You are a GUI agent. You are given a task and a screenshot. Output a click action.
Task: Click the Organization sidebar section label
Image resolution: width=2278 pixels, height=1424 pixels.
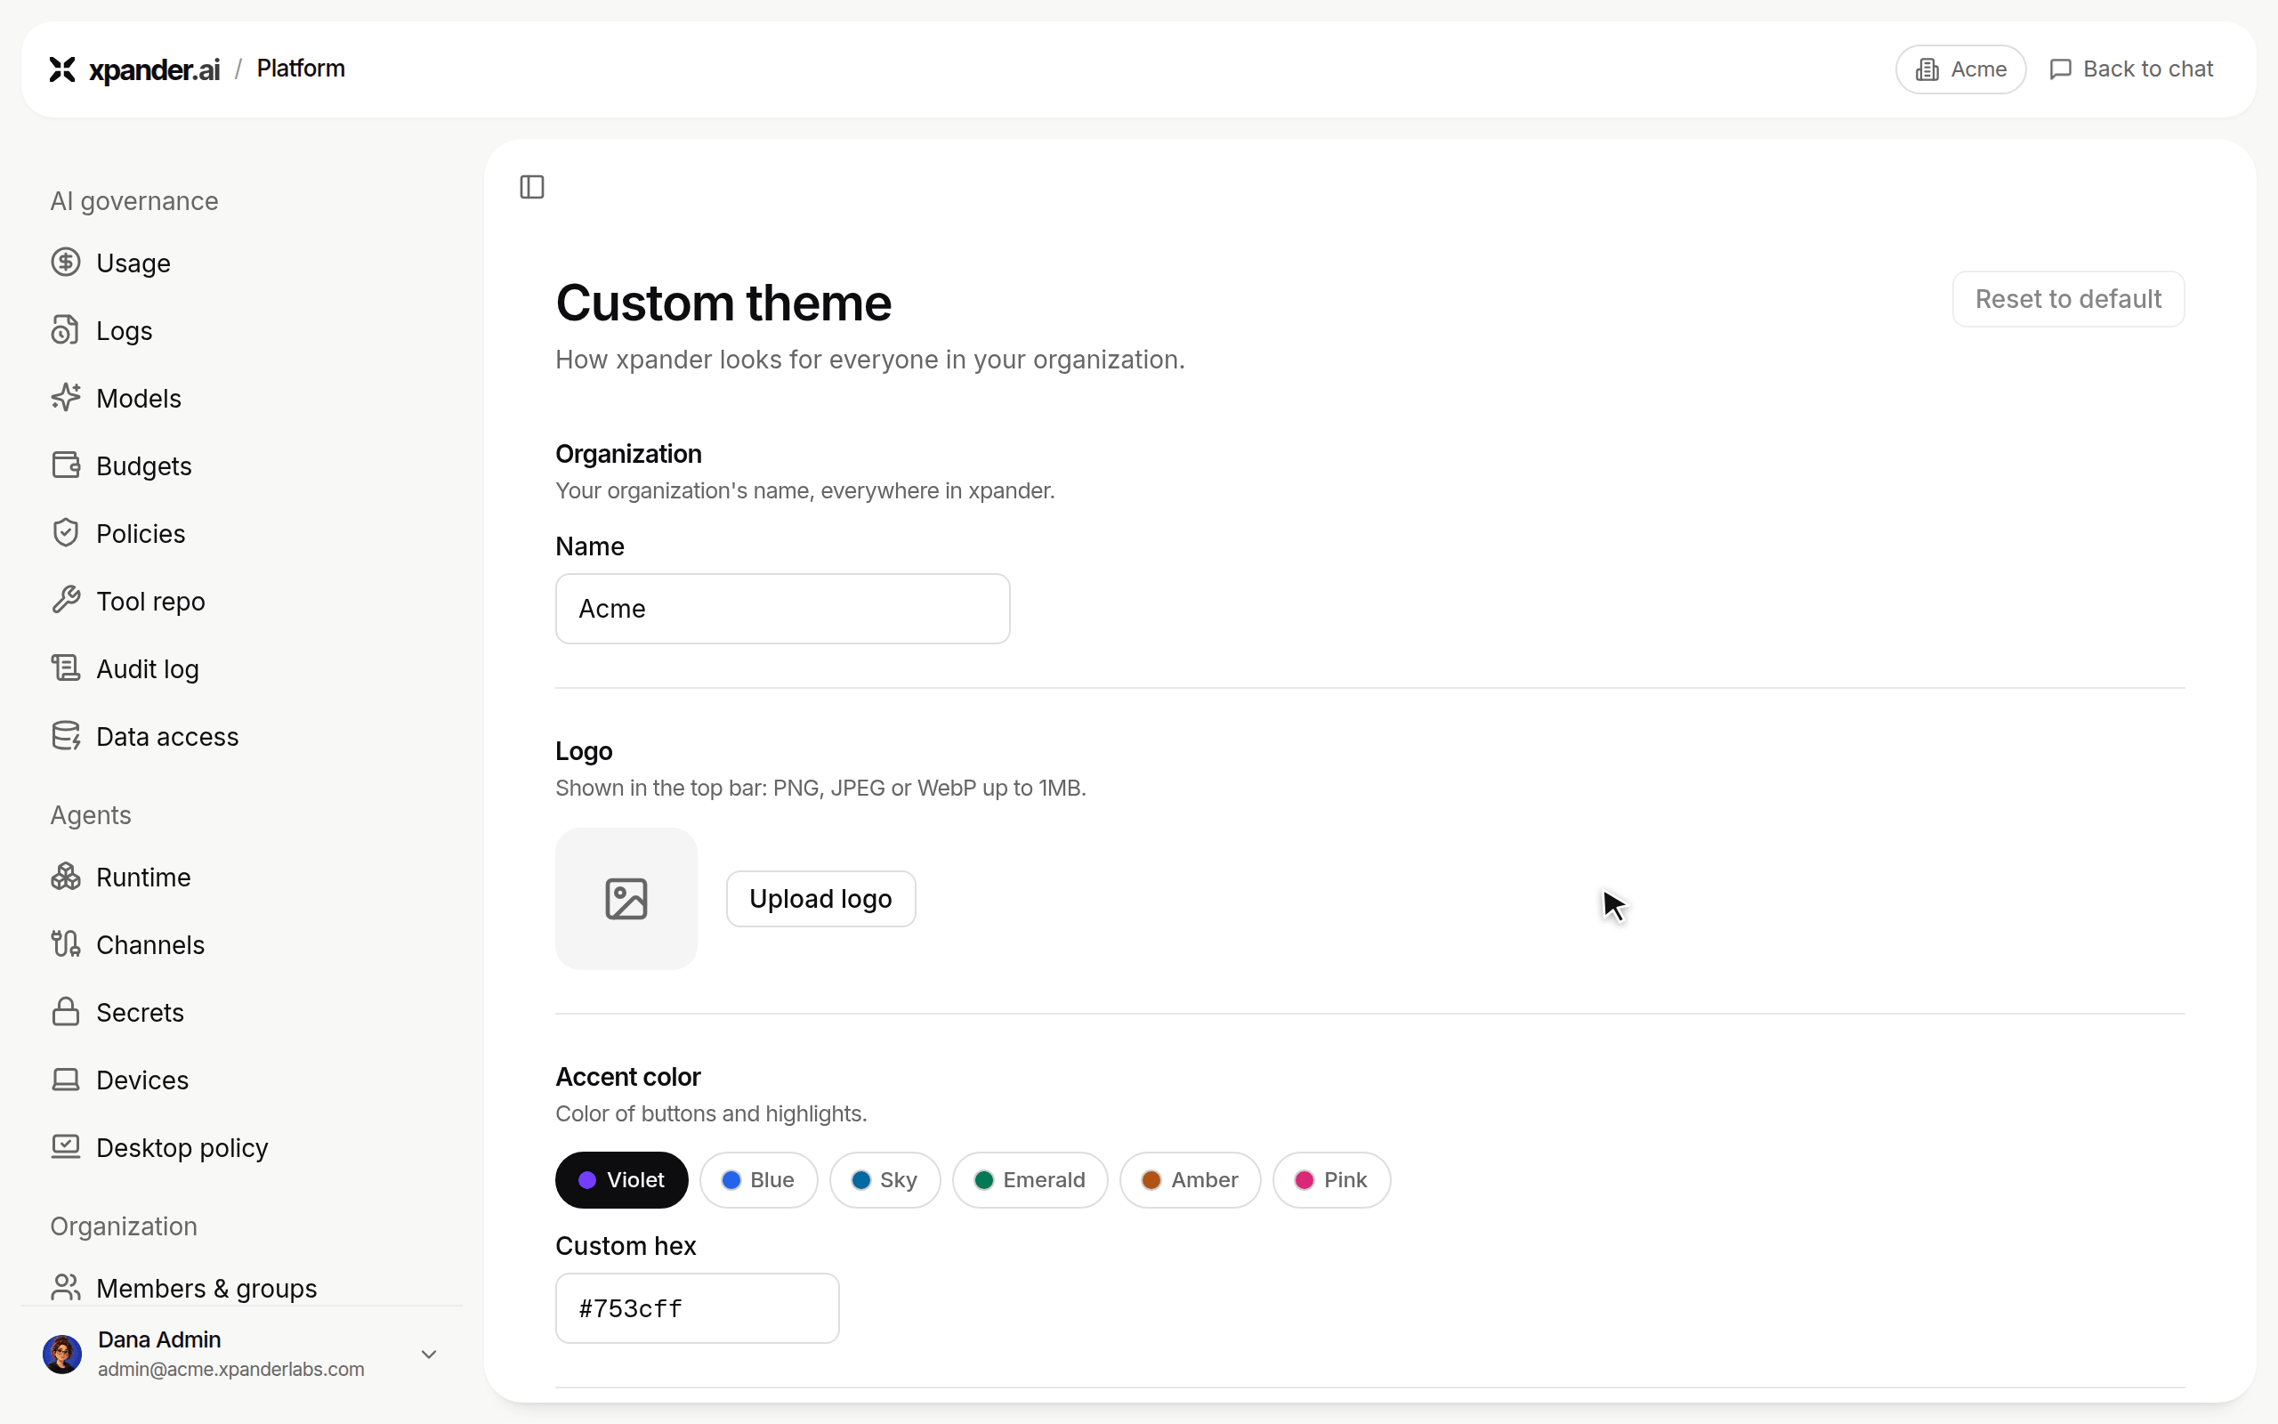point(124,1226)
